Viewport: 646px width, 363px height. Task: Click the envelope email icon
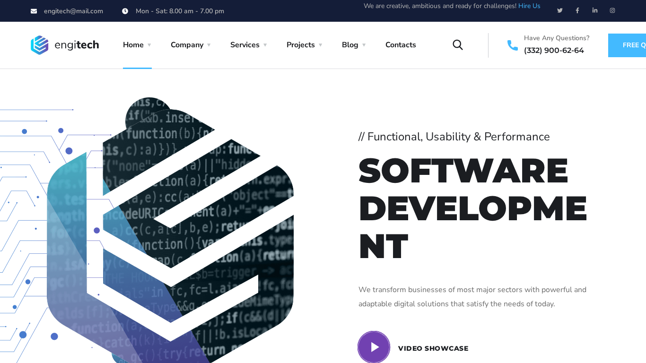(34, 11)
